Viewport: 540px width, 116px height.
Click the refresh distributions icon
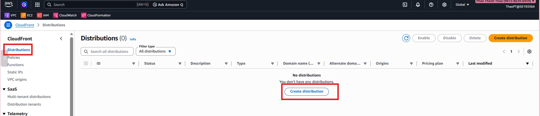coord(406,38)
